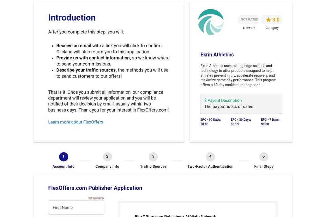This screenshot has width=326, height=217.
Task: Click the EPC - 7 Days value $0.00
Action: pos(265,124)
